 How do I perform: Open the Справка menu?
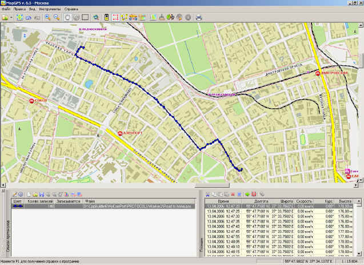(x=71, y=10)
